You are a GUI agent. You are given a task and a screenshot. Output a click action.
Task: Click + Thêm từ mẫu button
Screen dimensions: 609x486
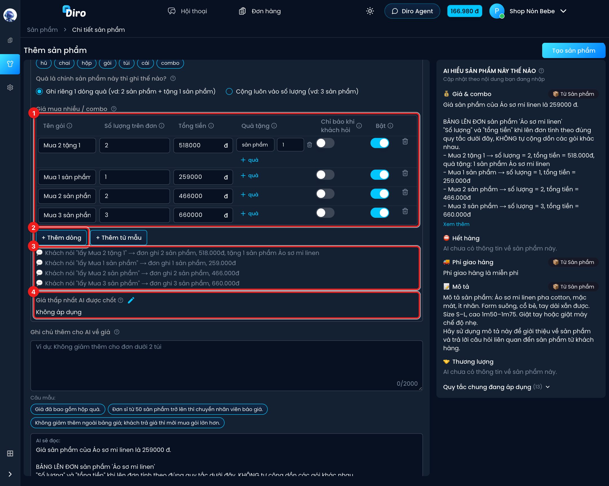click(x=119, y=238)
